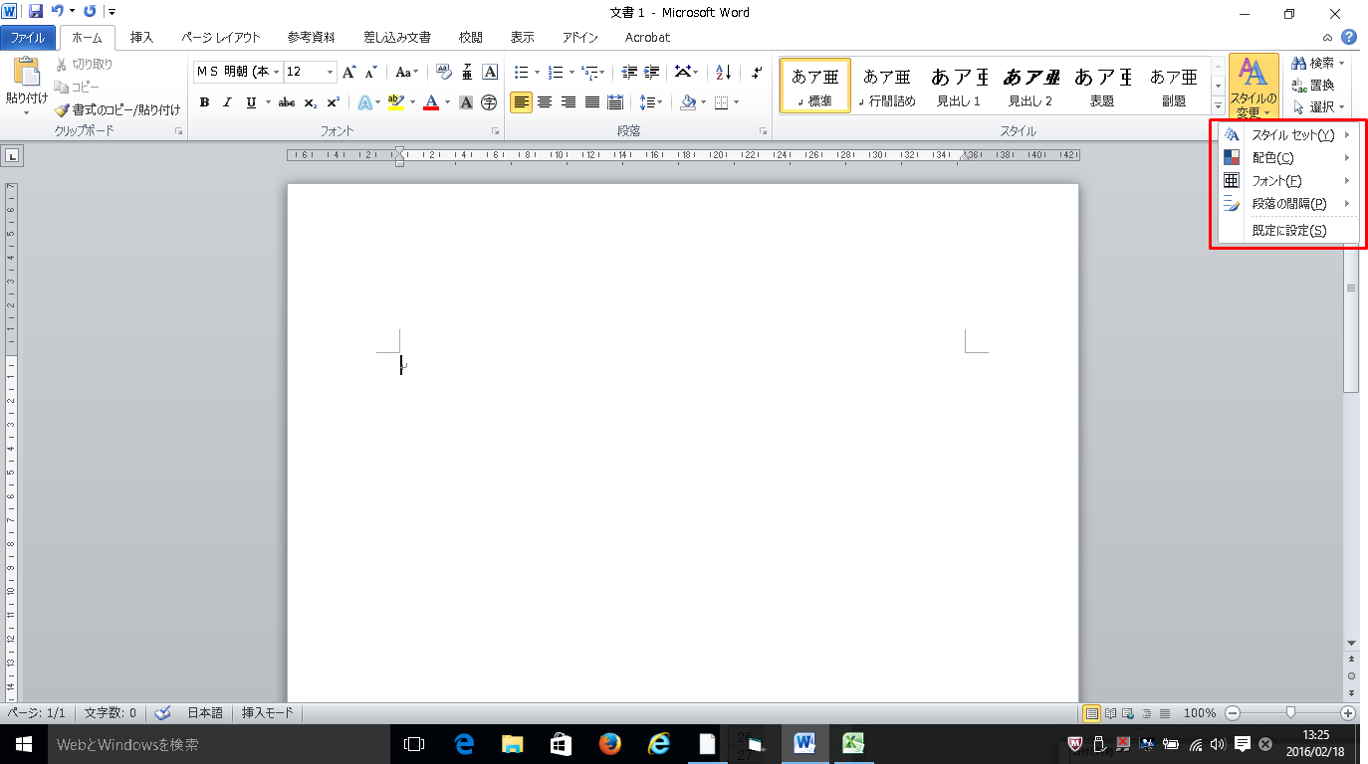This screenshot has height=764, width=1368.
Task: Open line spacing dropdown
Action: coord(651,102)
